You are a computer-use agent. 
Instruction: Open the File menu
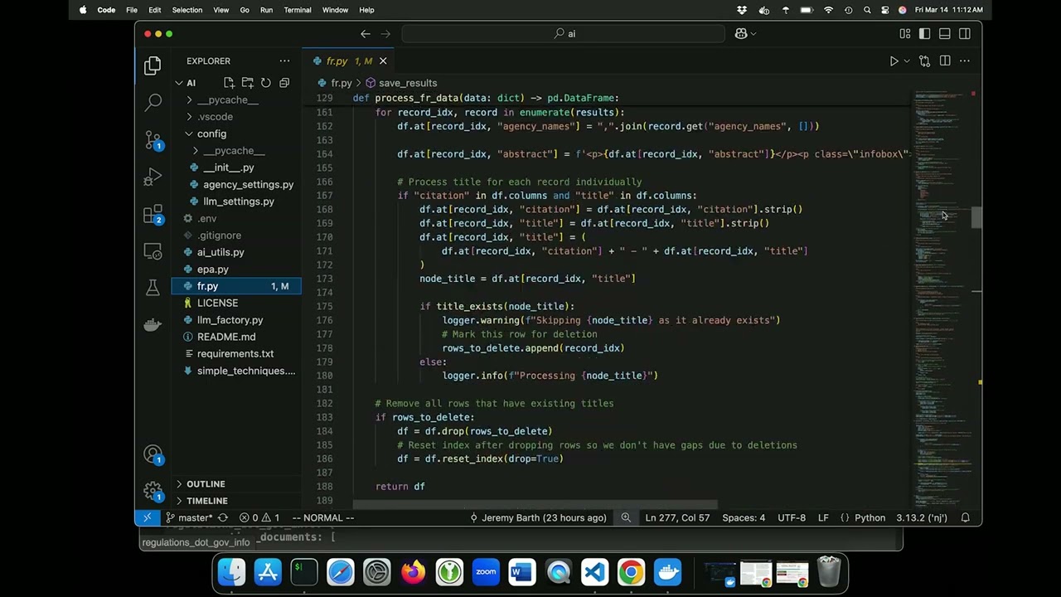coord(132,10)
